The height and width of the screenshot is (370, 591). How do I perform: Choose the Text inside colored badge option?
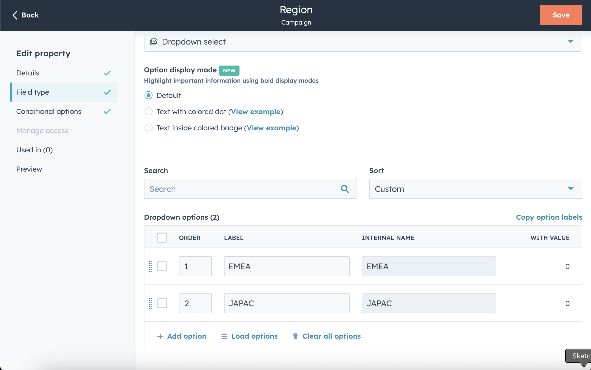(x=149, y=128)
